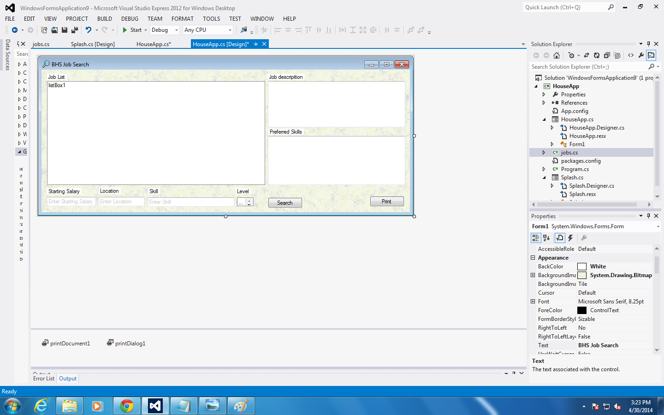Pin the Properties panel

point(648,216)
